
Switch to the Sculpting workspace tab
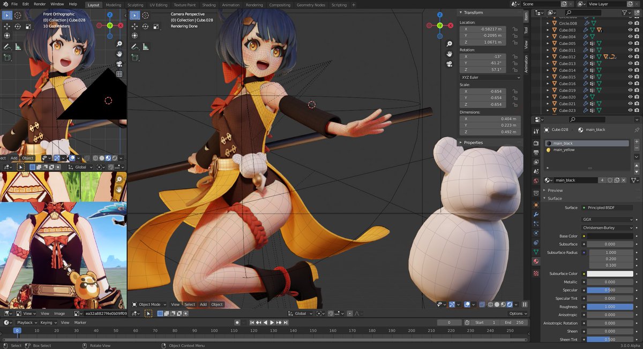(135, 5)
